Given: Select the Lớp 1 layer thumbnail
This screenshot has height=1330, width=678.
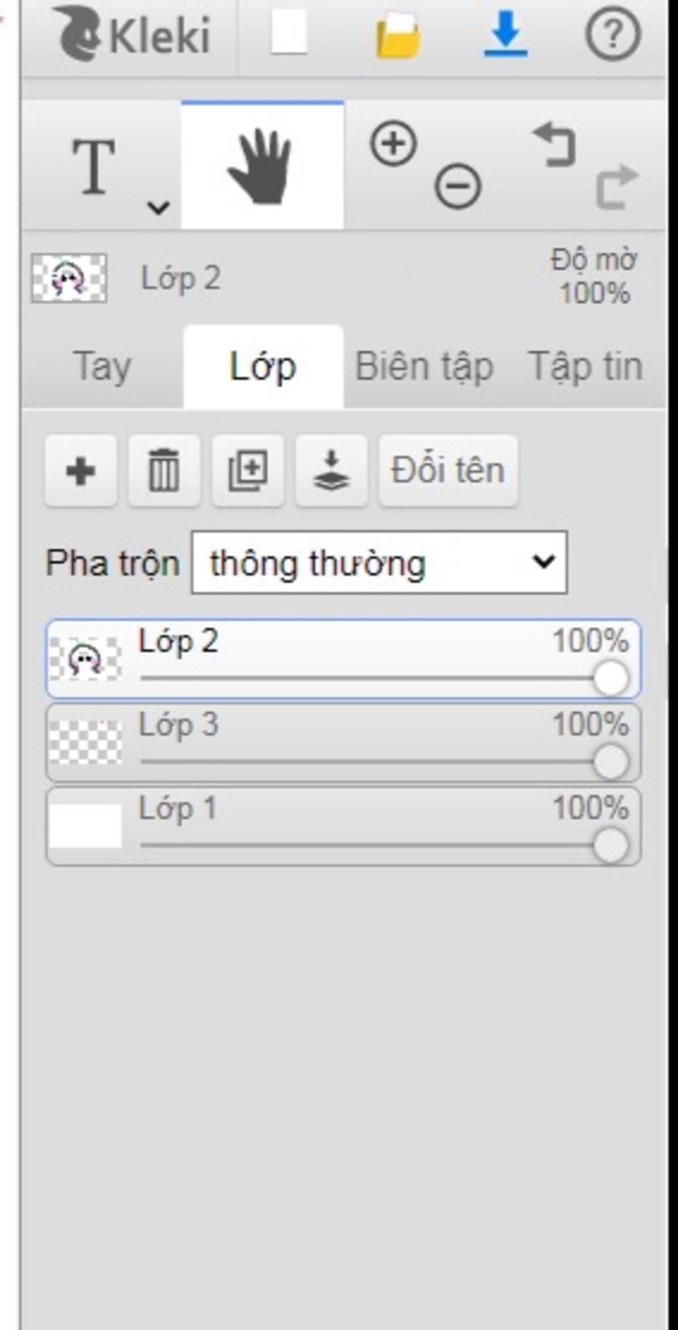Looking at the screenshot, I should pyautogui.click(x=85, y=826).
